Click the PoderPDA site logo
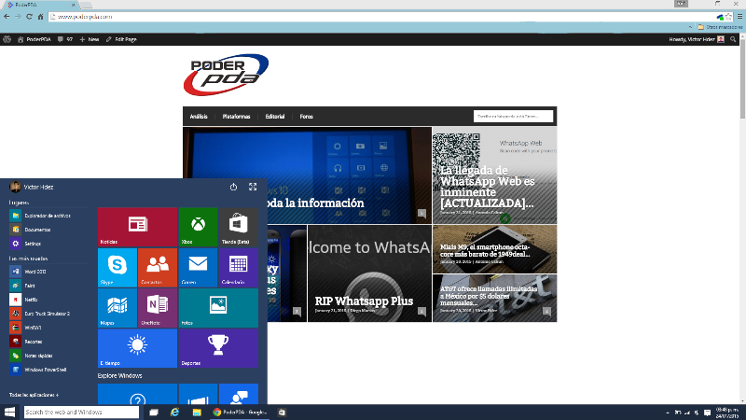This screenshot has height=420, width=746. (x=226, y=75)
